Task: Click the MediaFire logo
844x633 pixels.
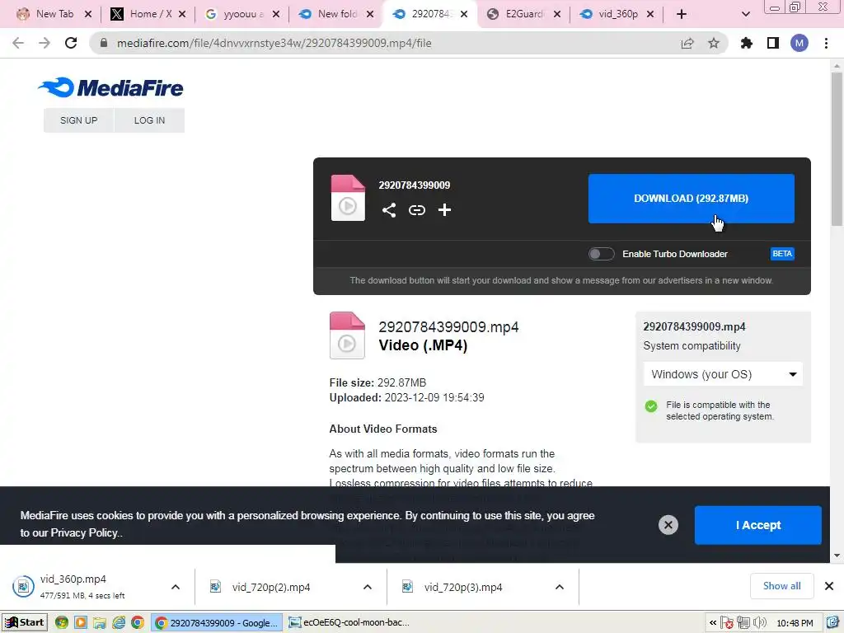Action: [110, 87]
